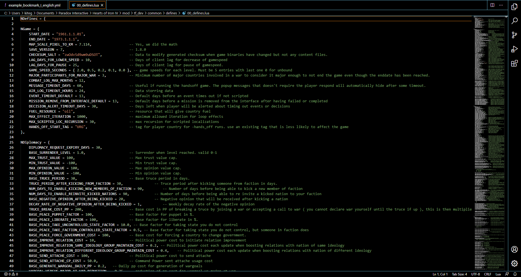Screen dimensions: 521x277
Task: Open the Source Control view
Action: 514,35
